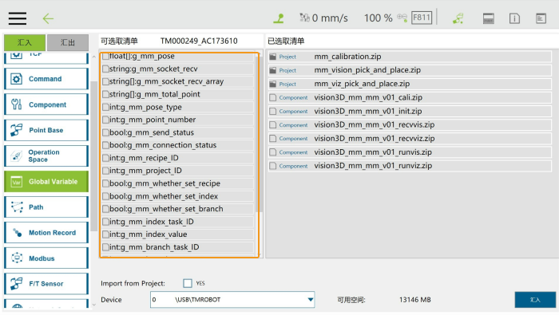
Task: Open the information icon in top bar
Action: tap(514, 18)
